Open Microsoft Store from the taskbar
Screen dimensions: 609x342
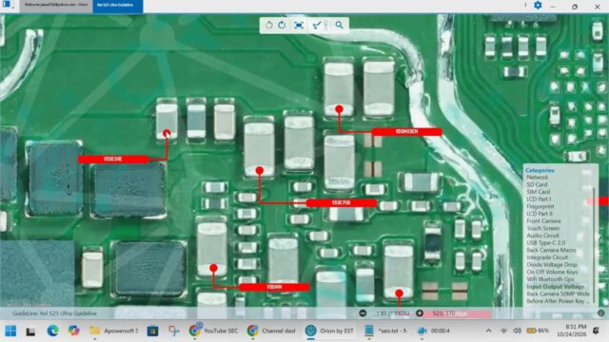pyautogui.click(x=152, y=331)
